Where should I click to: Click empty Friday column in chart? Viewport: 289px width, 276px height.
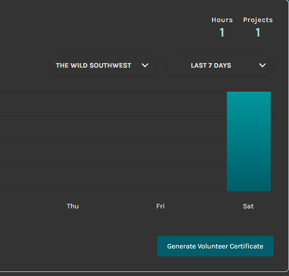point(160,141)
